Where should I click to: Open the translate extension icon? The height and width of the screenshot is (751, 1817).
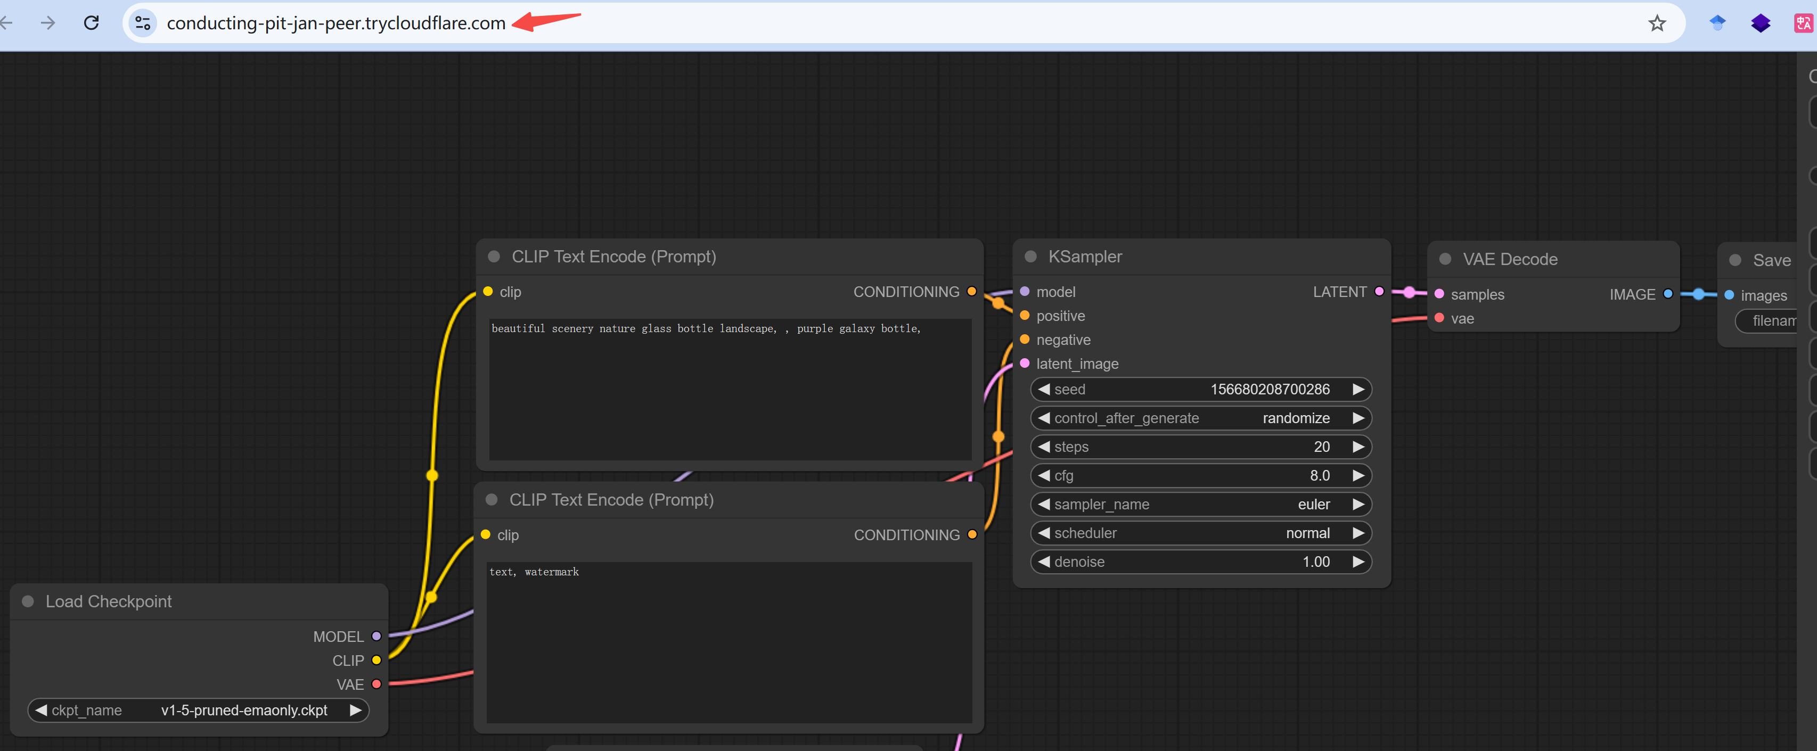click(1803, 22)
